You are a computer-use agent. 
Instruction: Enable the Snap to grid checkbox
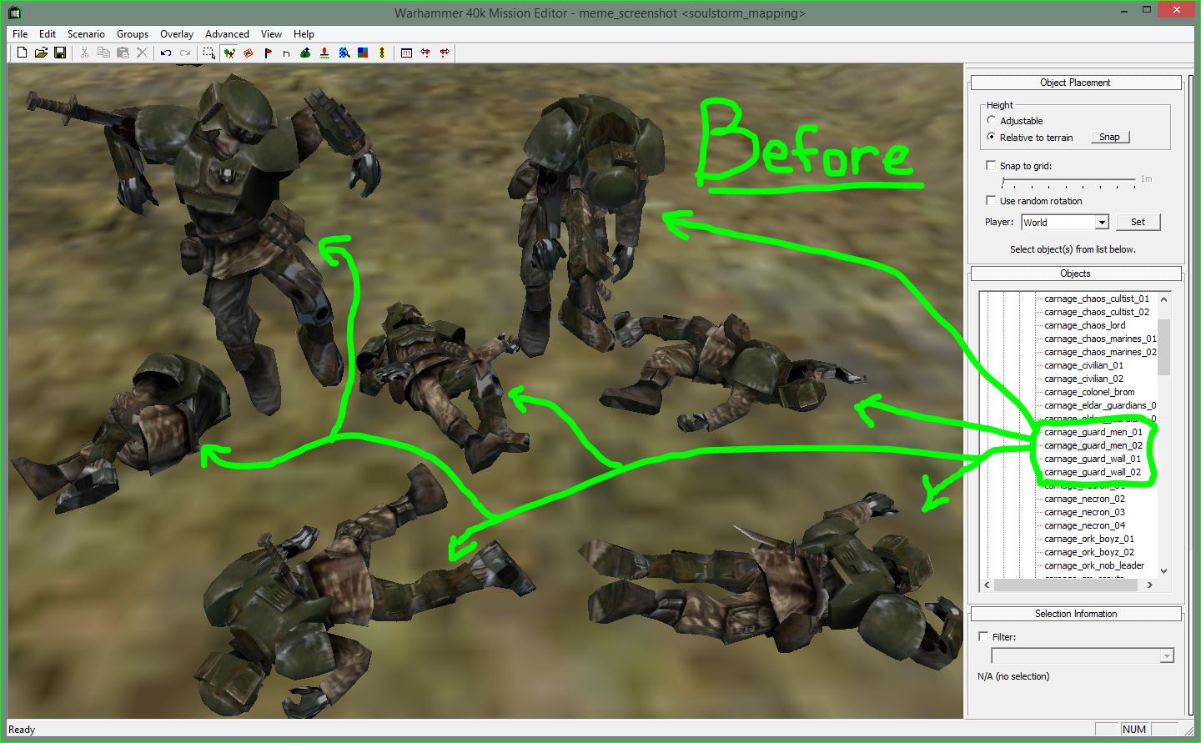point(991,165)
